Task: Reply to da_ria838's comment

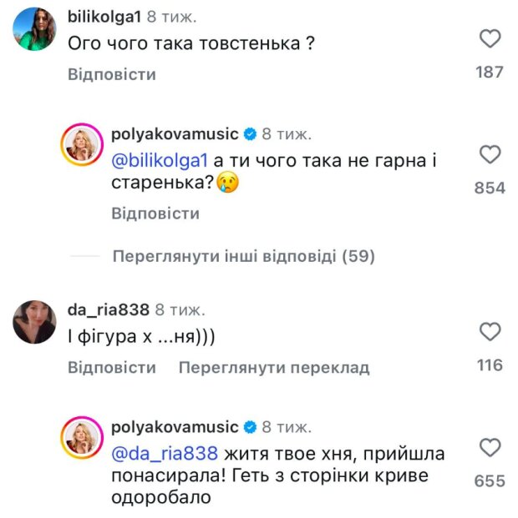Action: (112, 367)
